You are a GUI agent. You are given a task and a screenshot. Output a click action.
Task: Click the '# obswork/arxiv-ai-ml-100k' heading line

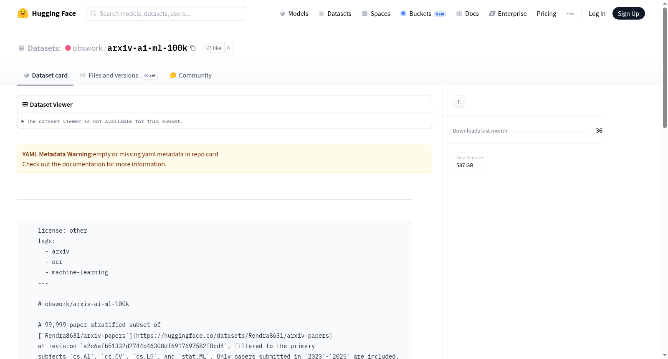click(x=83, y=304)
